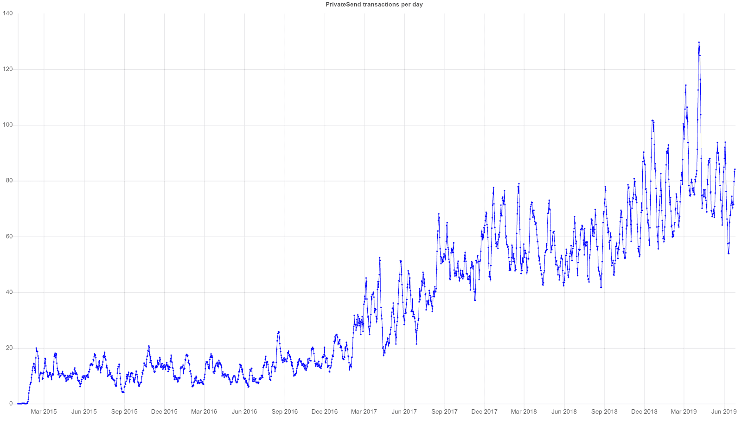The width and height of the screenshot is (742, 421).
Task: Click the highest peak data point near 130
Action: pyautogui.click(x=699, y=42)
